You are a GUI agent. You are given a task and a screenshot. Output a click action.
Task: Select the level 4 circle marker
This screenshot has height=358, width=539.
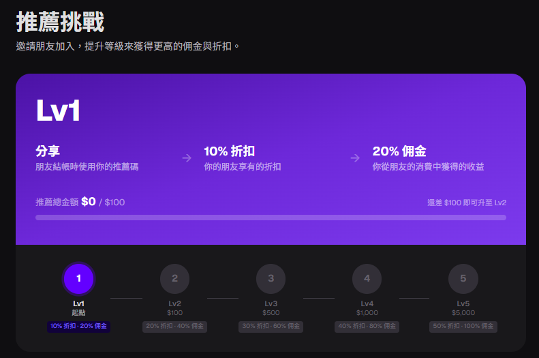367,279
